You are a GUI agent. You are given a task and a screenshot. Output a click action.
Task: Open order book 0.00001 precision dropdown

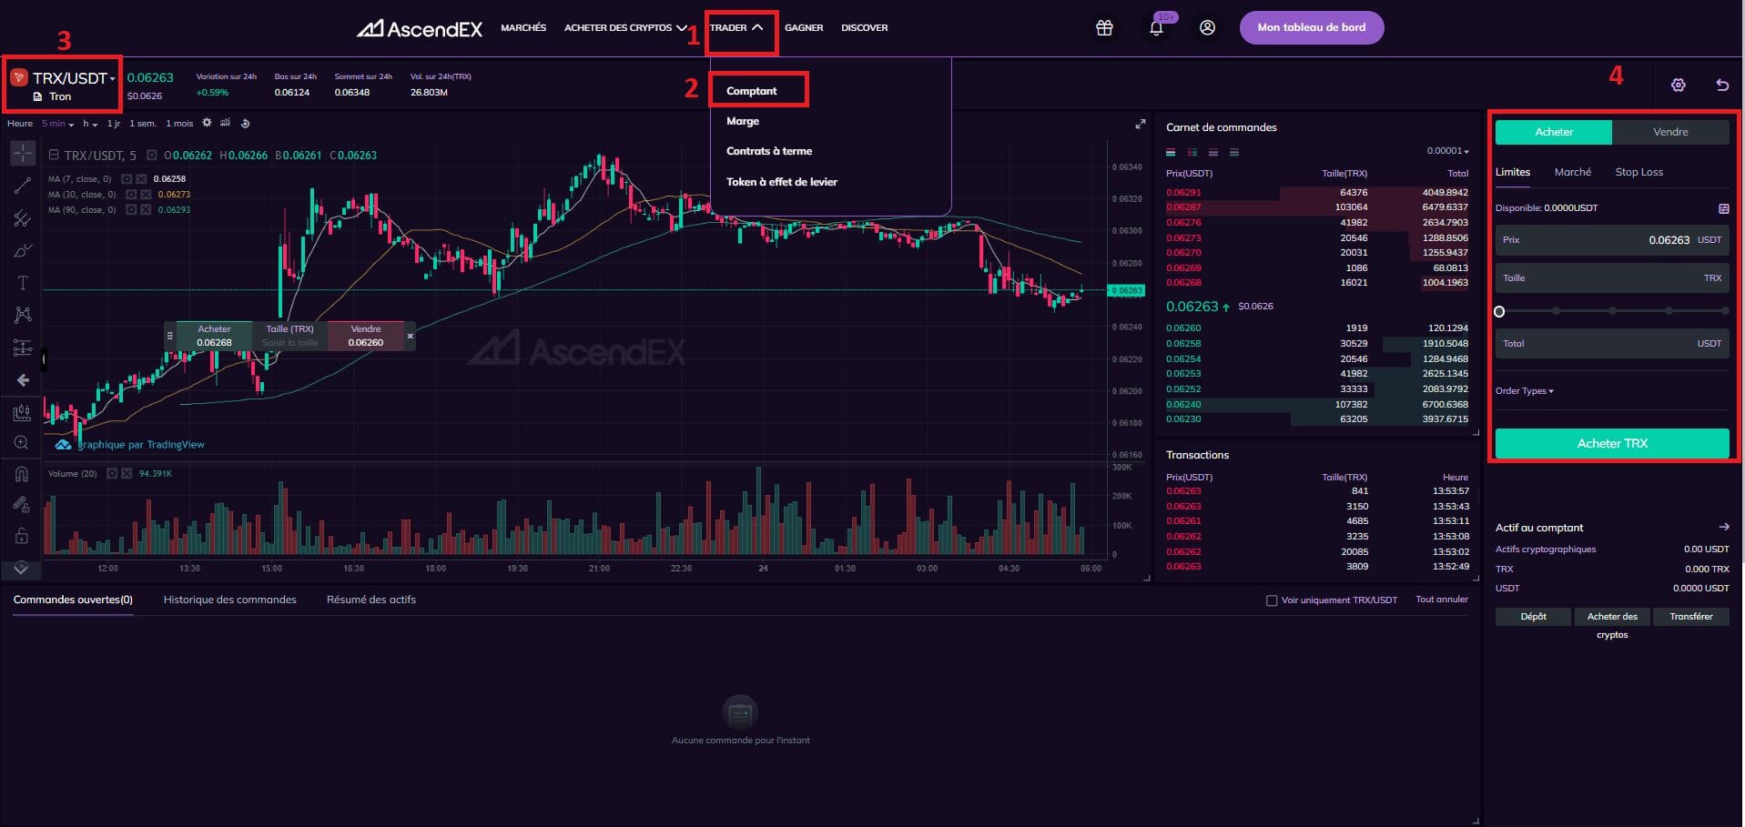coord(1447,151)
